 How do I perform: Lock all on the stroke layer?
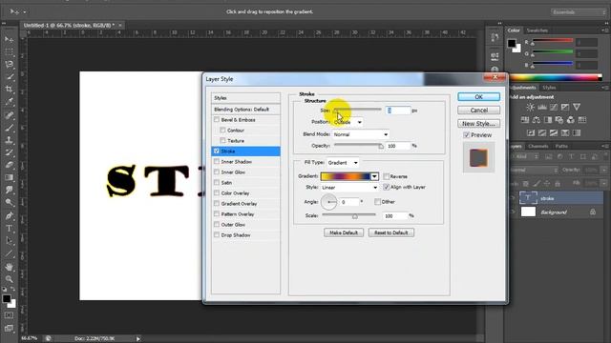(558, 184)
